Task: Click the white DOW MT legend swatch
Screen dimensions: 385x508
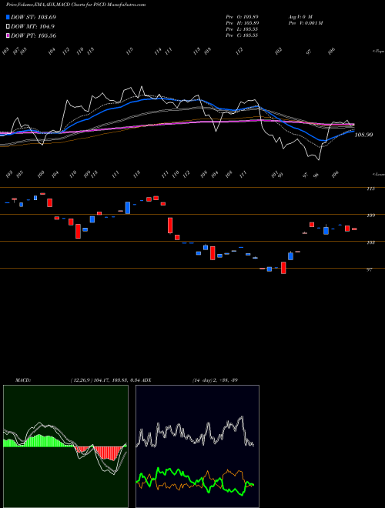Action: tap(8, 27)
